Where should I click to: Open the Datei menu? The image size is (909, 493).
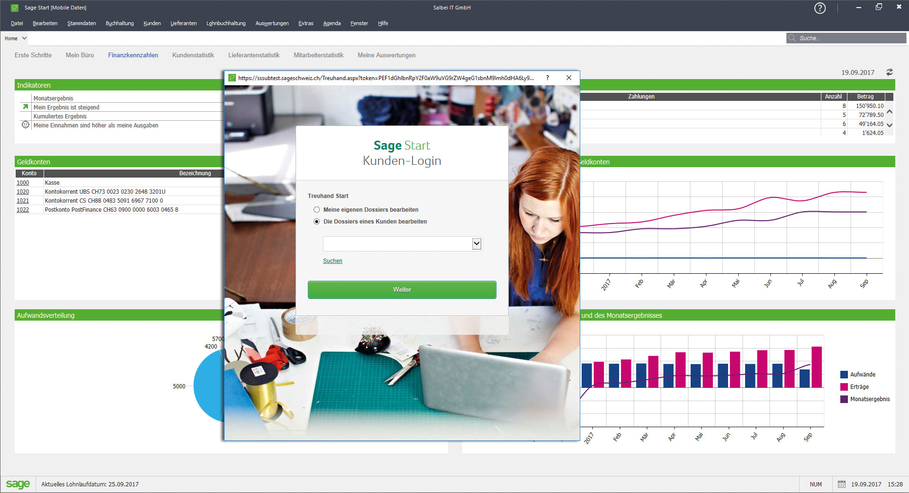click(x=17, y=23)
